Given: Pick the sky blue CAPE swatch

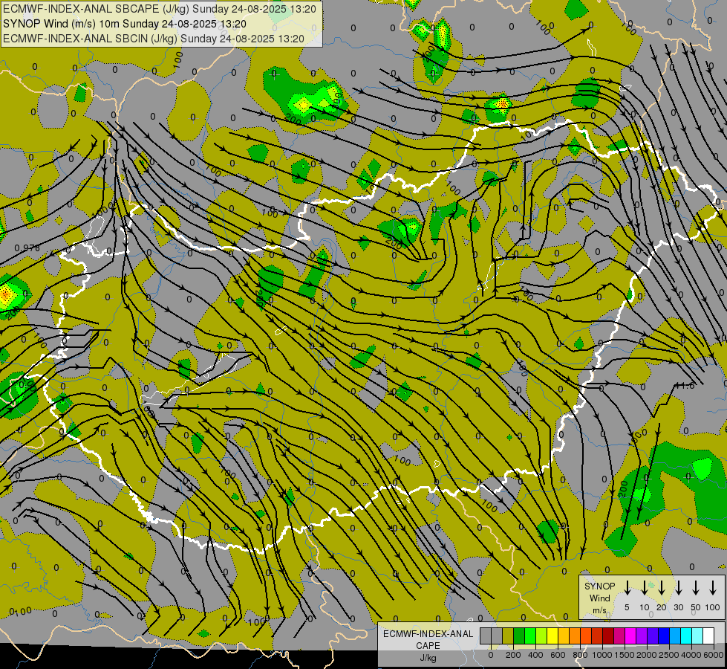Looking at the screenshot, I should point(676,636).
